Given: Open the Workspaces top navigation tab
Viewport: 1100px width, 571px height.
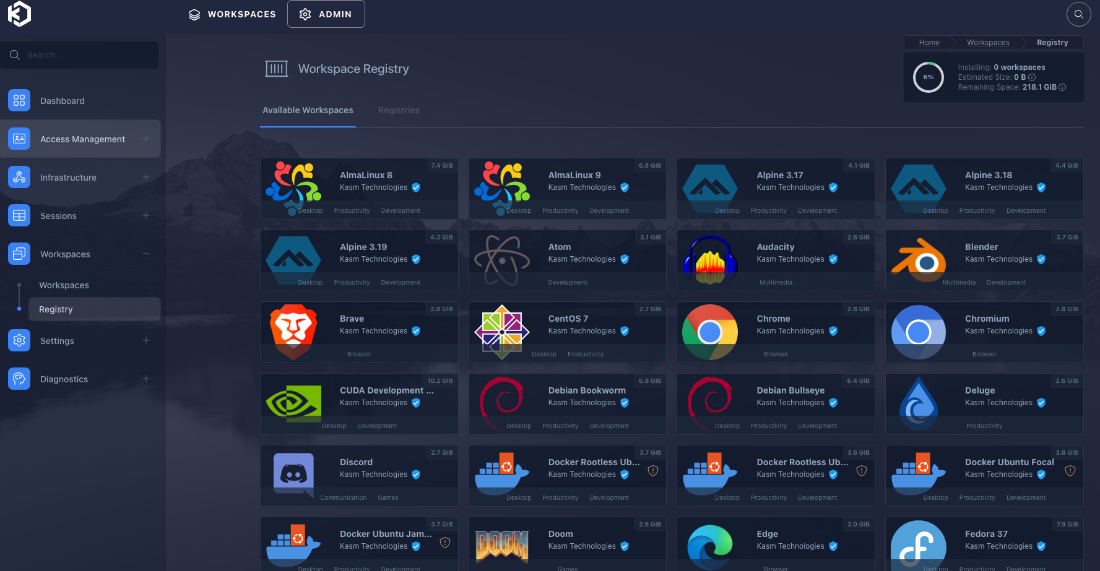Looking at the screenshot, I should pos(232,14).
